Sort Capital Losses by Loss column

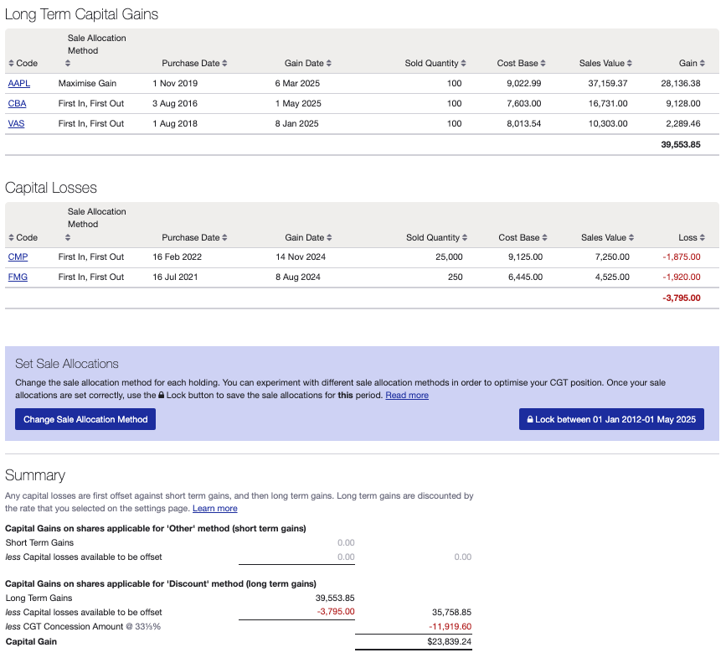tap(692, 237)
